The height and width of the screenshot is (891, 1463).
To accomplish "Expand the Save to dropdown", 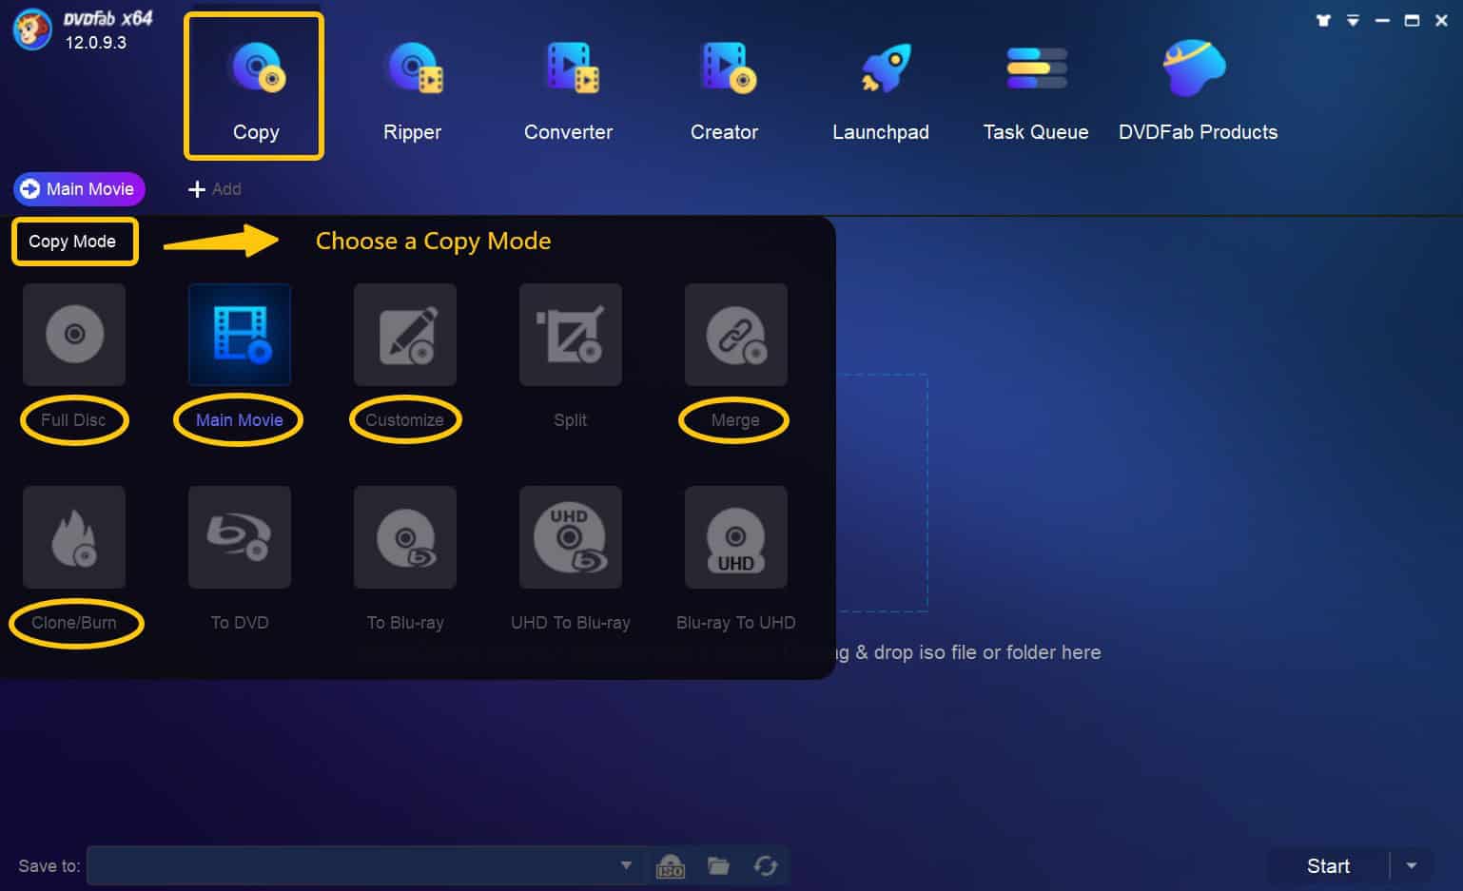I will tap(626, 865).
